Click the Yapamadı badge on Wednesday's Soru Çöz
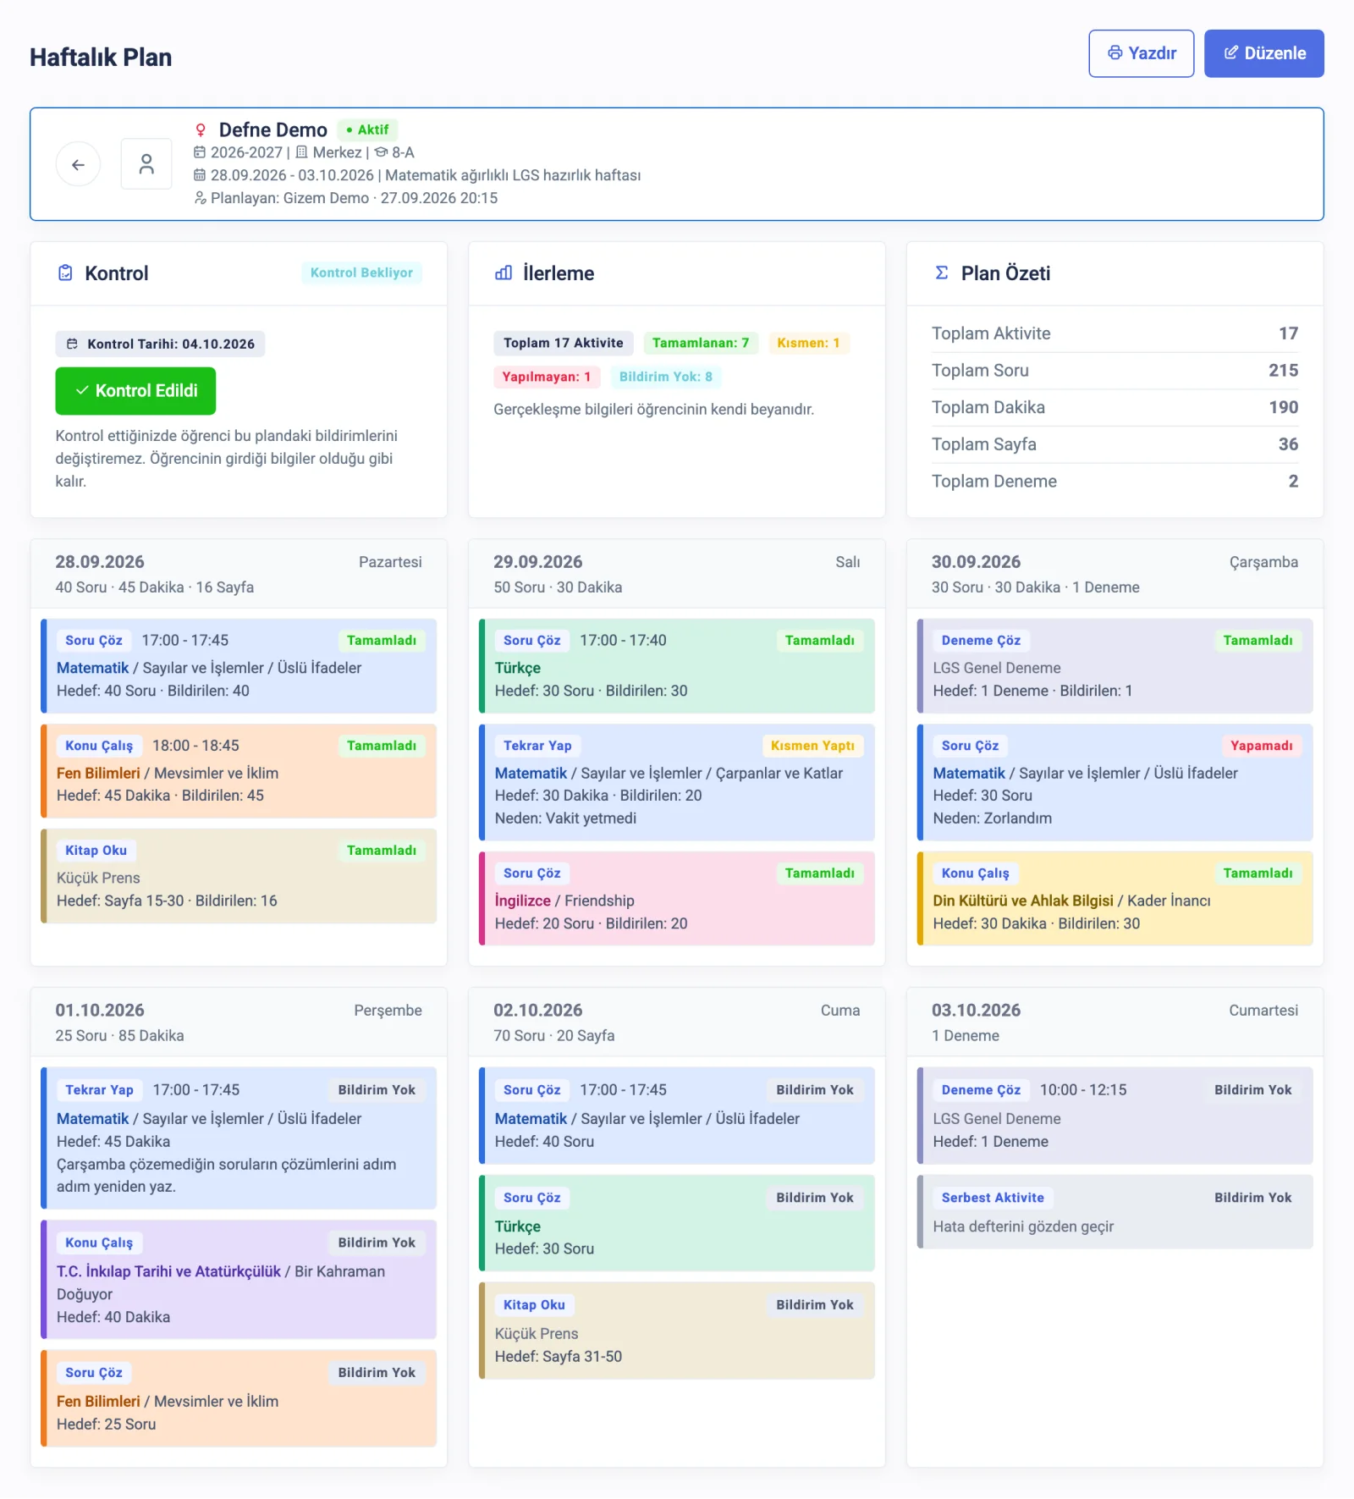 click(1261, 746)
